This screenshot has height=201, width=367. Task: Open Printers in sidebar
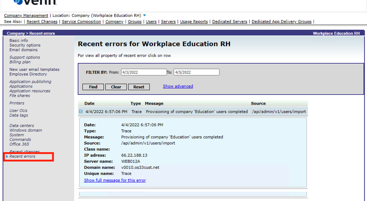pyautogui.click(x=16, y=103)
